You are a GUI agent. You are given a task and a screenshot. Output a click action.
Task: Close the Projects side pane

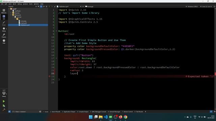point(47,6)
